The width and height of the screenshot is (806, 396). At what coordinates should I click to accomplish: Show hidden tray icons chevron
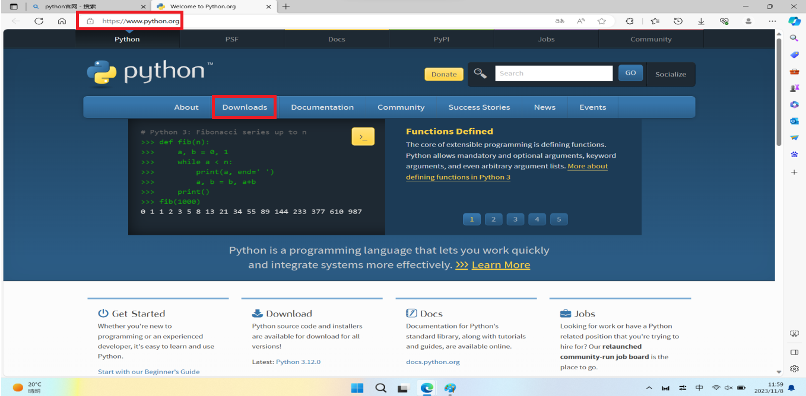click(x=649, y=388)
